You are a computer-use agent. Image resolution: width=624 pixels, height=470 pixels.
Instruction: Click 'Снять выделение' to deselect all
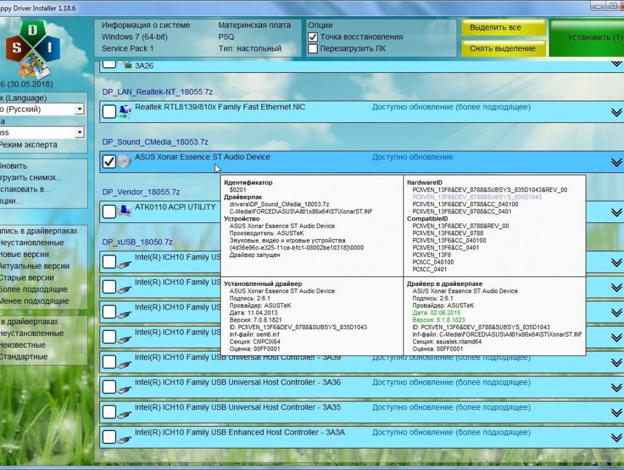pos(504,49)
